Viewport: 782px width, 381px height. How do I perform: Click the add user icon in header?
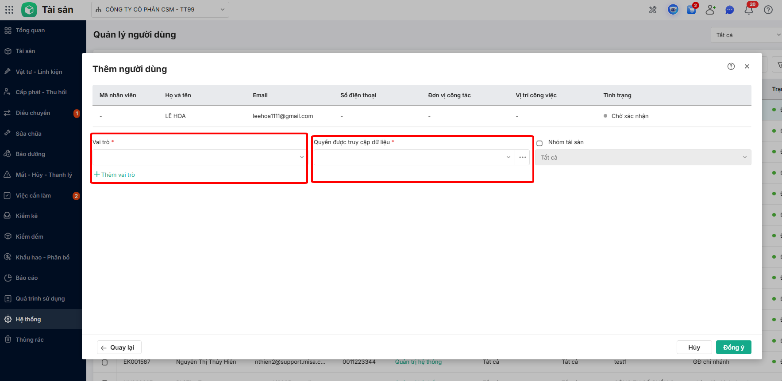pyautogui.click(x=710, y=10)
